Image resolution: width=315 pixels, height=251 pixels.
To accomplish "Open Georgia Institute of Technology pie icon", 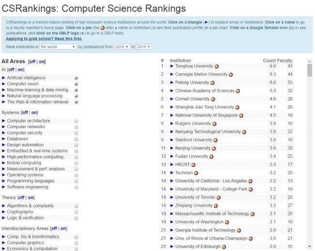I will pos(238,231).
